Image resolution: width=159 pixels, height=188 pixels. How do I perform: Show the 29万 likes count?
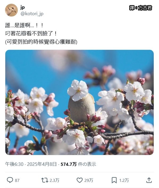[89, 180]
